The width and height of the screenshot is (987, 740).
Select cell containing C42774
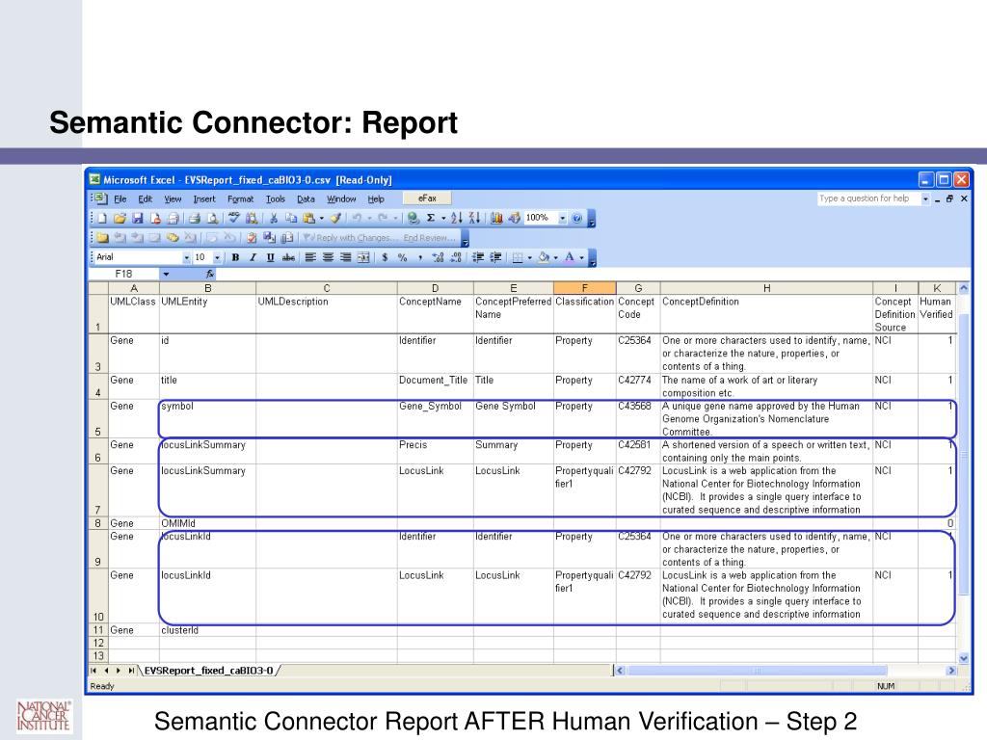coord(638,386)
